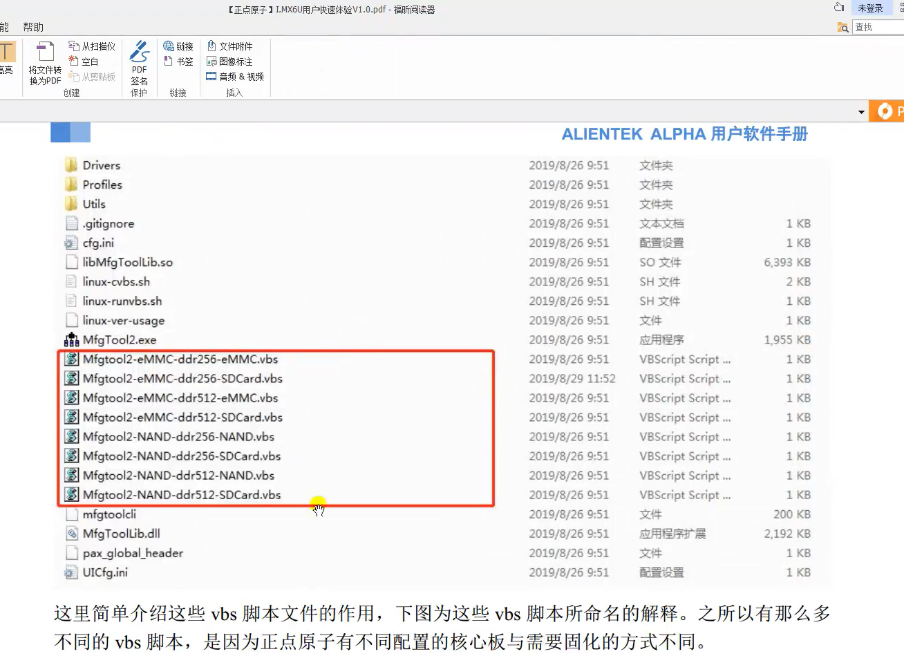The image size is (904, 656).
Task: Click the 未登录 sign-in button
Action: tap(870, 8)
